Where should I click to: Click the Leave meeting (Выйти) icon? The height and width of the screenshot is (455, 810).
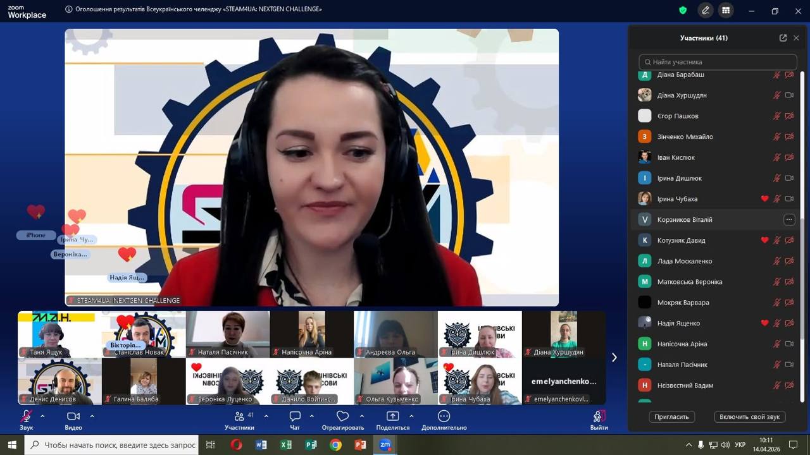(x=599, y=416)
